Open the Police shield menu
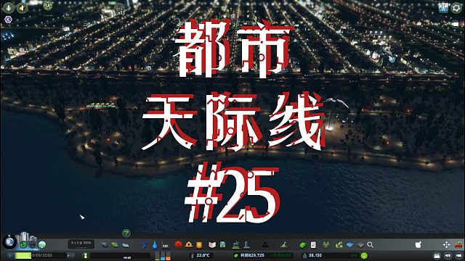The width and height of the screenshot is (465, 261). click(x=198, y=245)
